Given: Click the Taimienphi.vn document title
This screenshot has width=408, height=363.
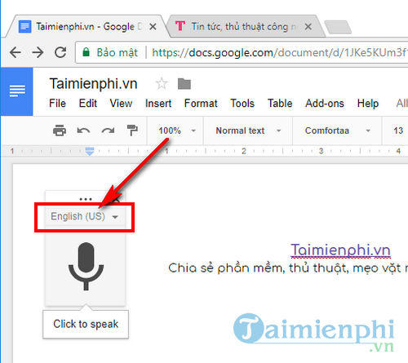Looking at the screenshot, I should (x=93, y=84).
